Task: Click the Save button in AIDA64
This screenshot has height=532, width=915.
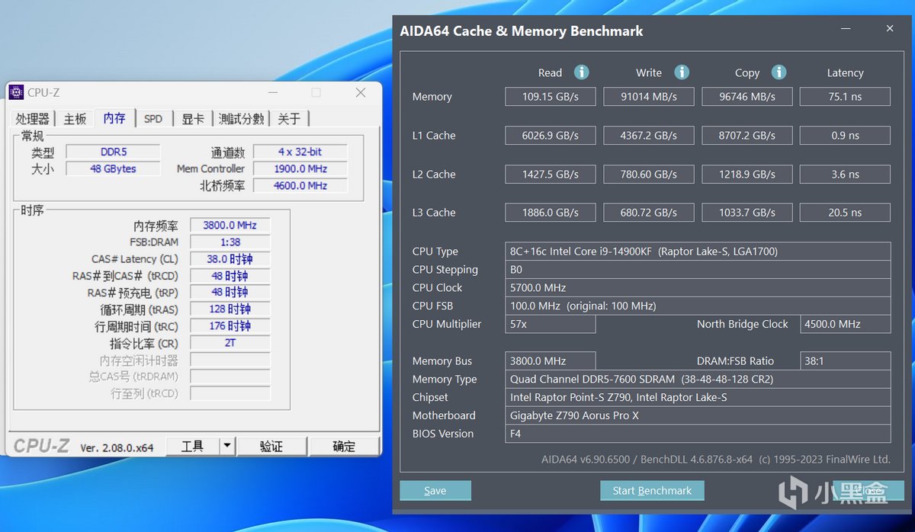Action: 435,491
